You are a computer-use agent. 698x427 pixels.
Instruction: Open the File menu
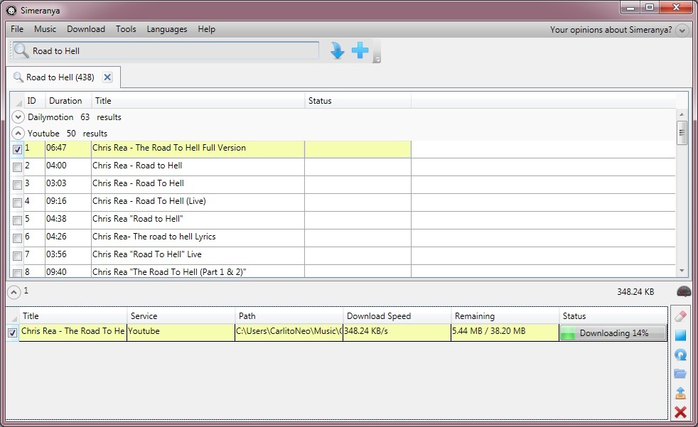pyautogui.click(x=17, y=29)
